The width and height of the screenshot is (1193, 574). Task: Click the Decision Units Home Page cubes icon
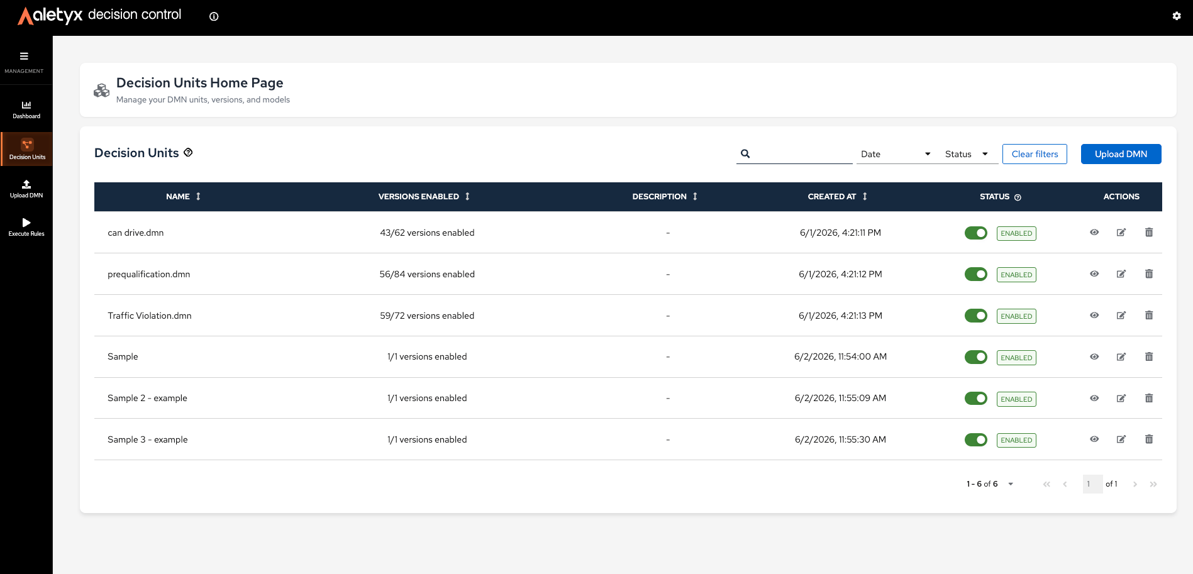point(101,91)
